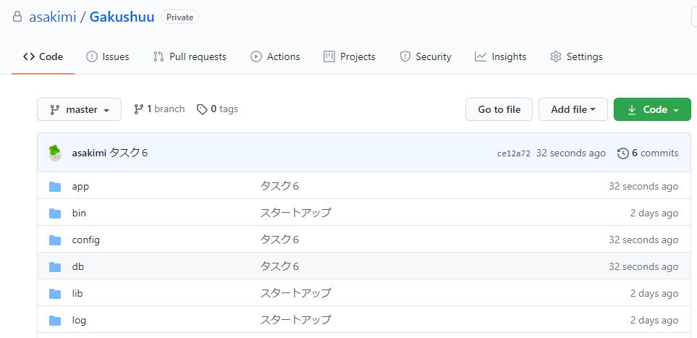
Task: Open the commit history clock icon
Action: (622, 153)
